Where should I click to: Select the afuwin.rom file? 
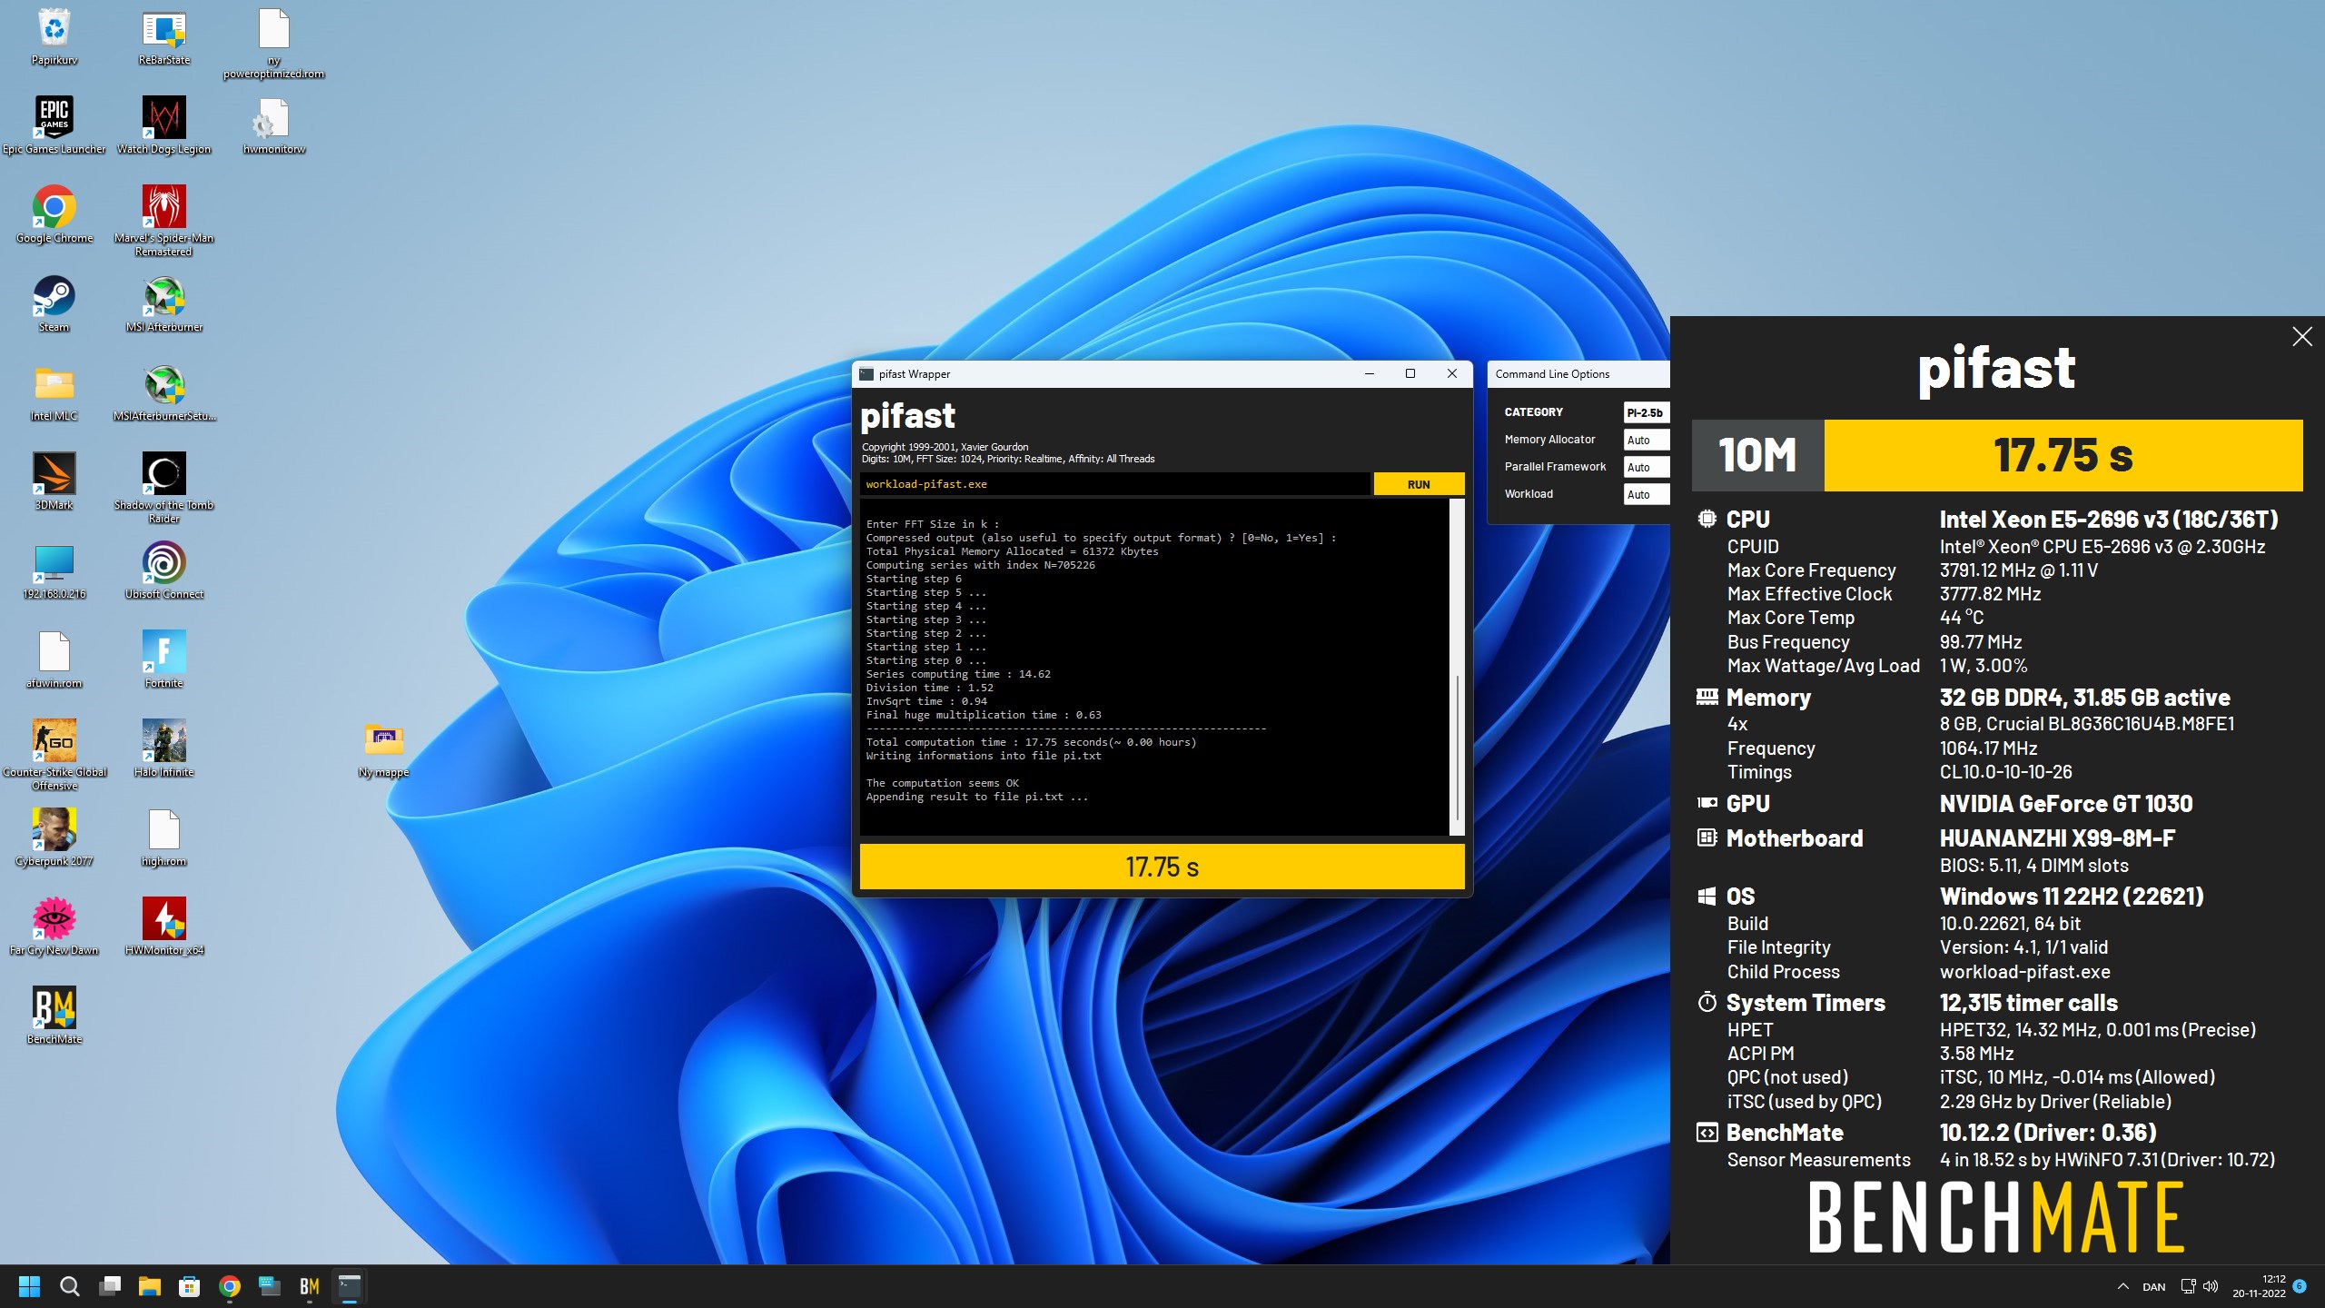point(54,659)
